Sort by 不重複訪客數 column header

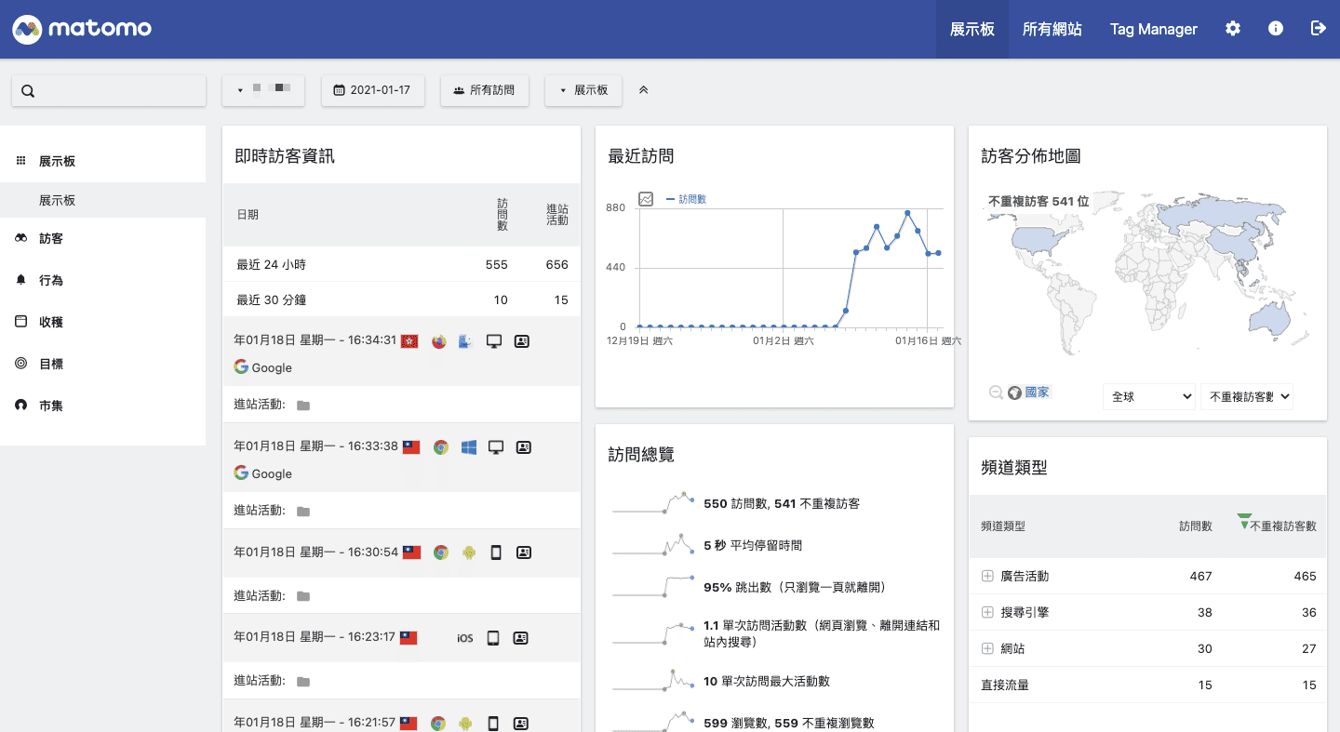point(1281,526)
